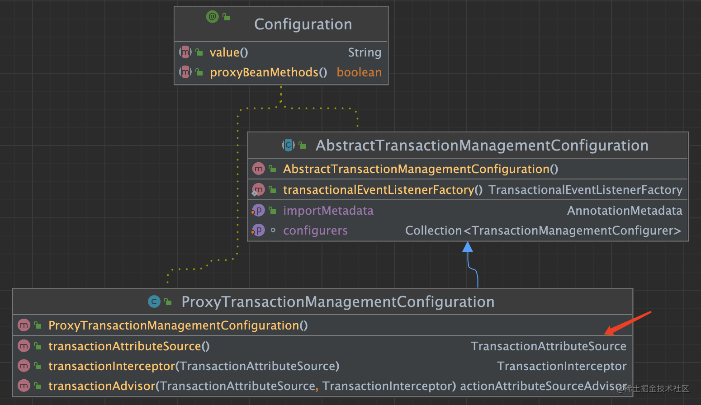Click the AnnotationMetadata field type

coord(625,211)
